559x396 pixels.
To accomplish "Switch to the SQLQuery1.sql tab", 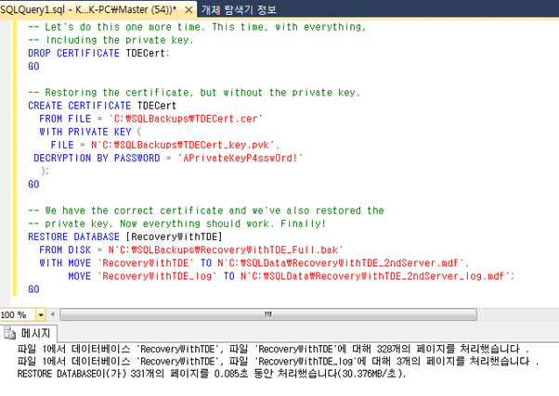I will pyautogui.click(x=88, y=9).
